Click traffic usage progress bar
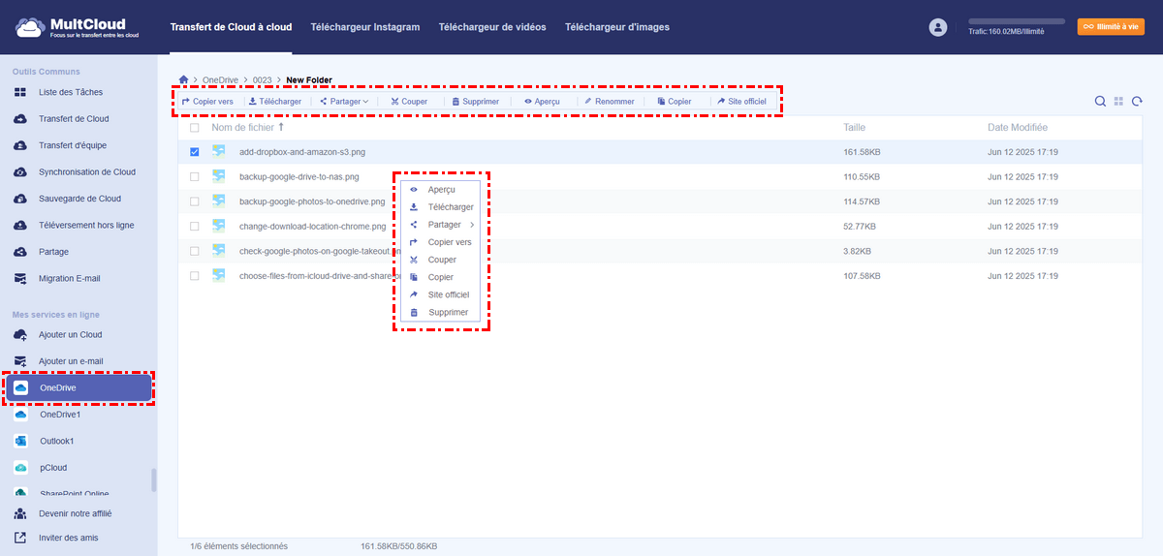This screenshot has width=1163, height=556. click(1017, 20)
